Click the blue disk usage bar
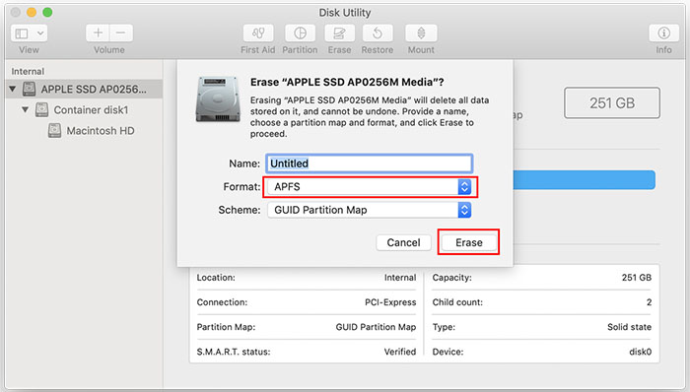690x392 pixels. pyautogui.click(x=585, y=180)
